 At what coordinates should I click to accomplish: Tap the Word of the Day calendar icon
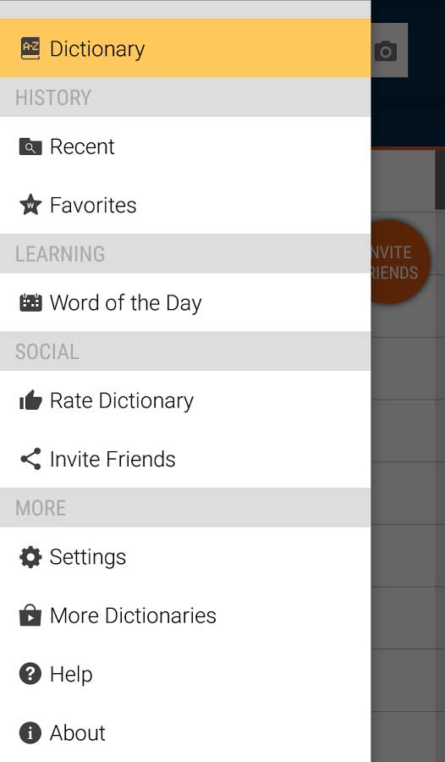pos(30,302)
